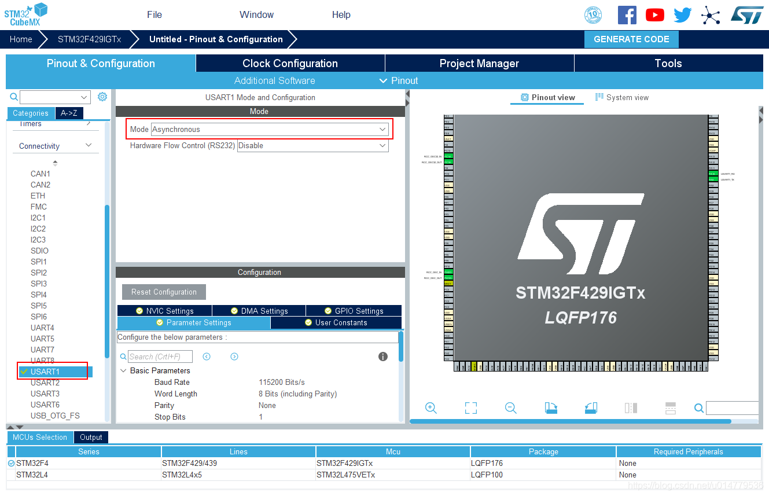Zoom out of the pinout view
This screenshot has width=769, height=496.
(x=510, y=408)
